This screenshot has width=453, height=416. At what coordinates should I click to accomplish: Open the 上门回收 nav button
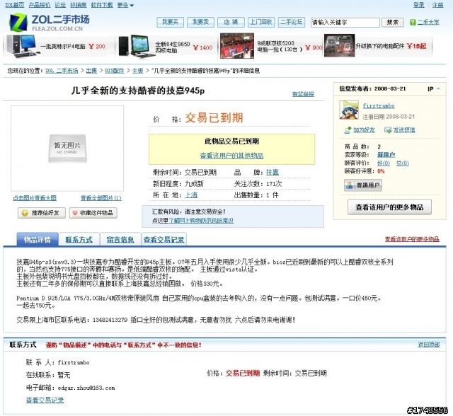click(261, 22)
